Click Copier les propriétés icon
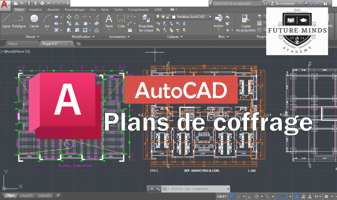The image size is (337, 200). [x=246, y=23]
